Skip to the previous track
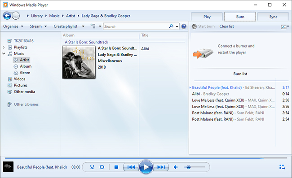The height and width of the screenshot is (178, 292). (131, 167)
